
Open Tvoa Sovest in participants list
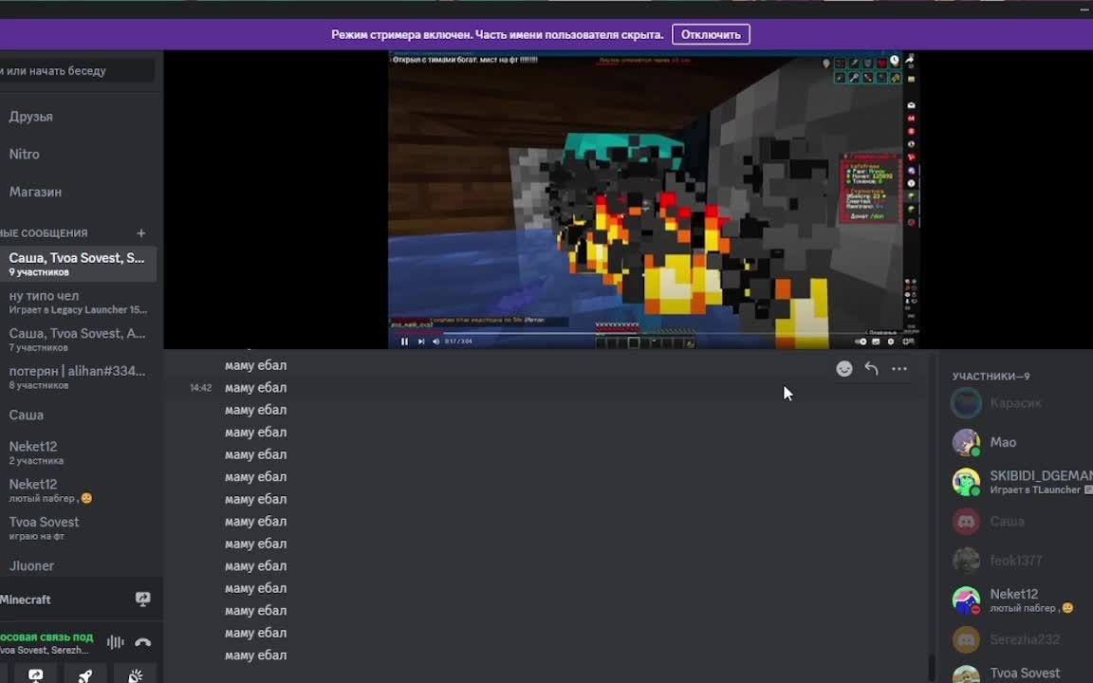point(1019,674)
